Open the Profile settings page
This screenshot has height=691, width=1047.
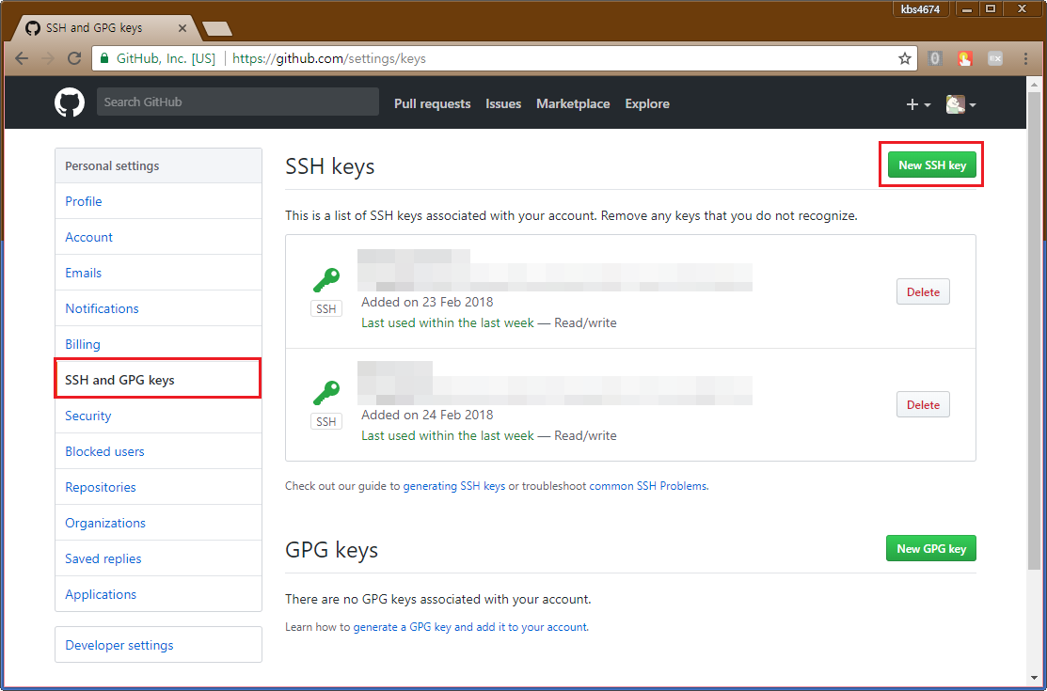(158, 201)
